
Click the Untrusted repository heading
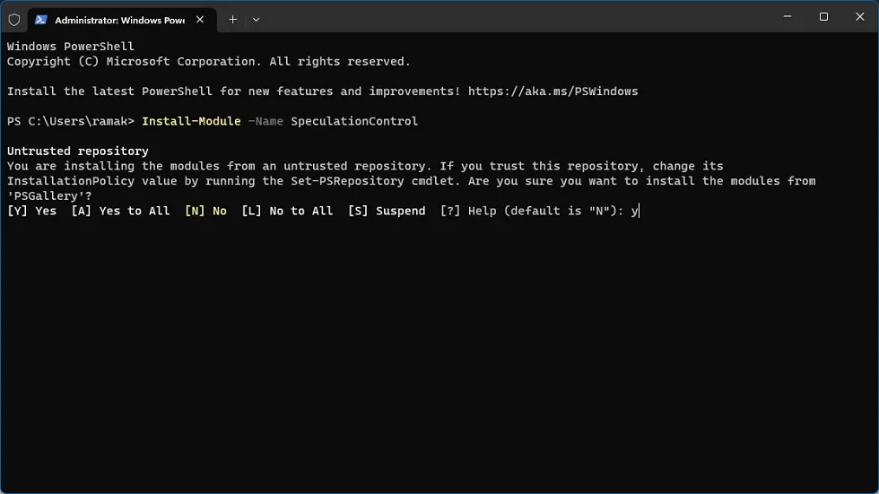78,152
